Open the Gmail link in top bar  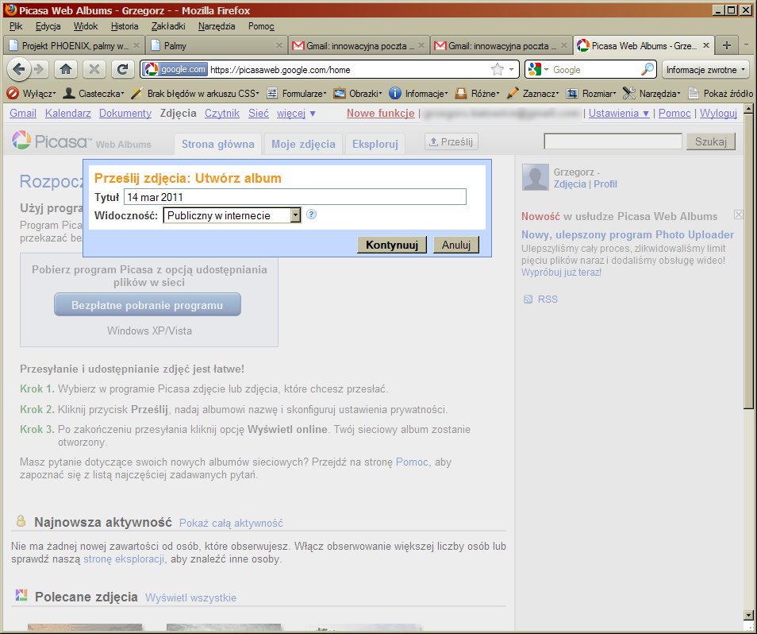click(23, 113)
